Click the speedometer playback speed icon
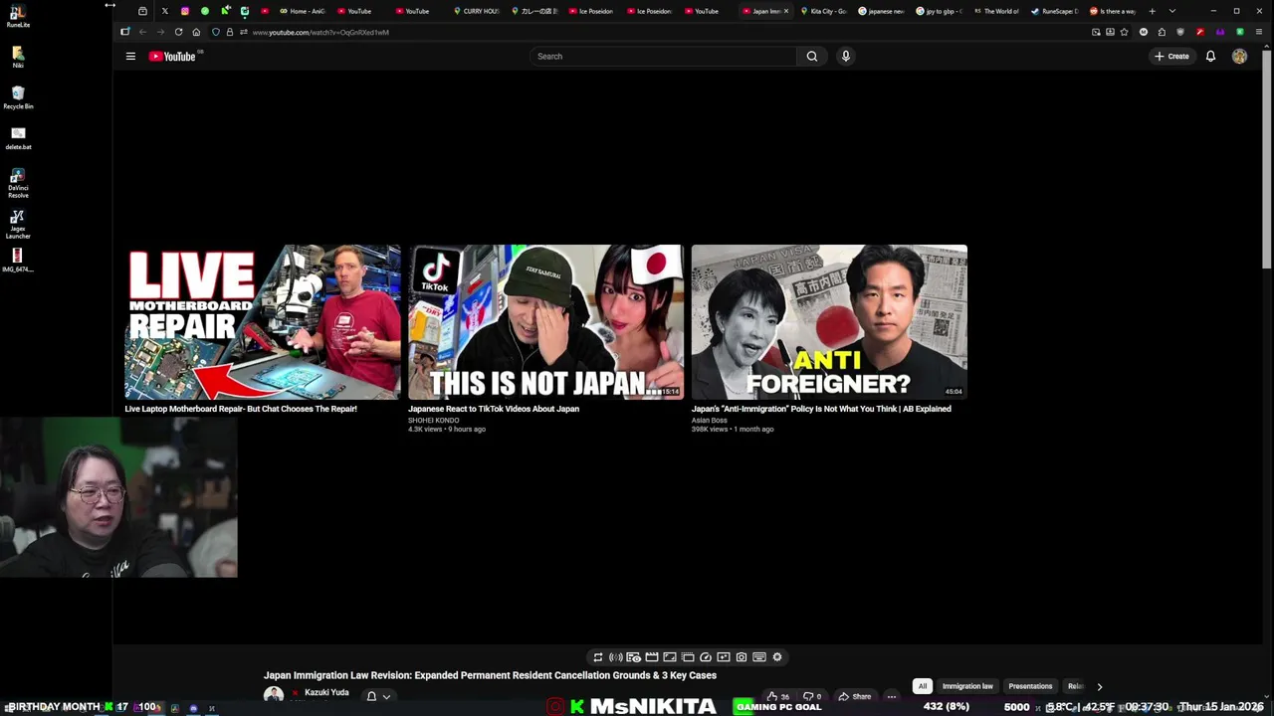Image resolution: width=1274 pixels, height=716 pixels. click(x=706, y=657)
